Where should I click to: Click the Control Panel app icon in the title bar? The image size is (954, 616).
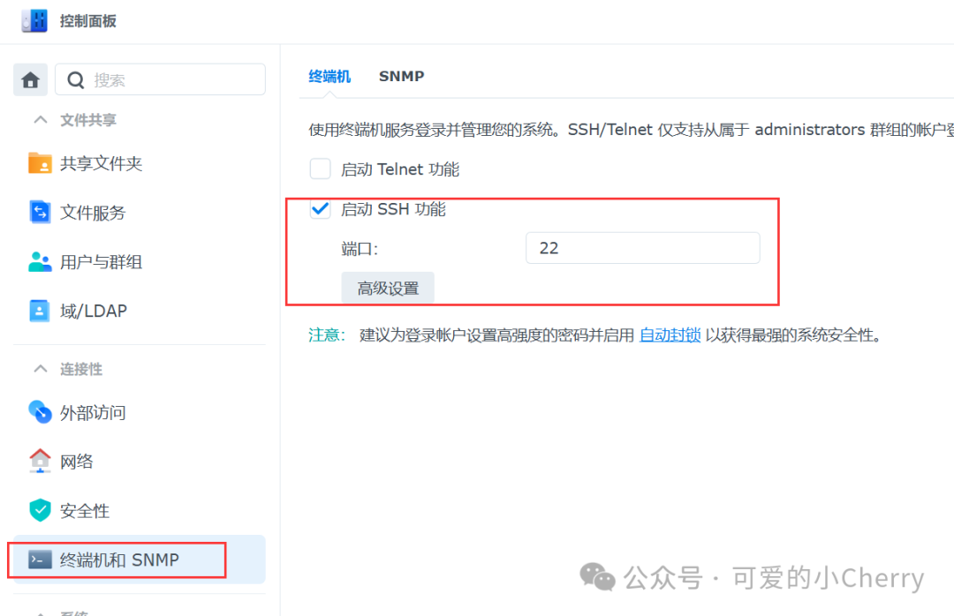[x=34, y=20]
